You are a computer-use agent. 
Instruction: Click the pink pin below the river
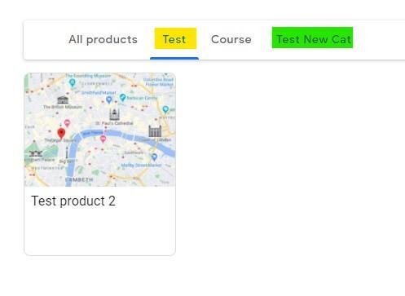coord(103,139)
